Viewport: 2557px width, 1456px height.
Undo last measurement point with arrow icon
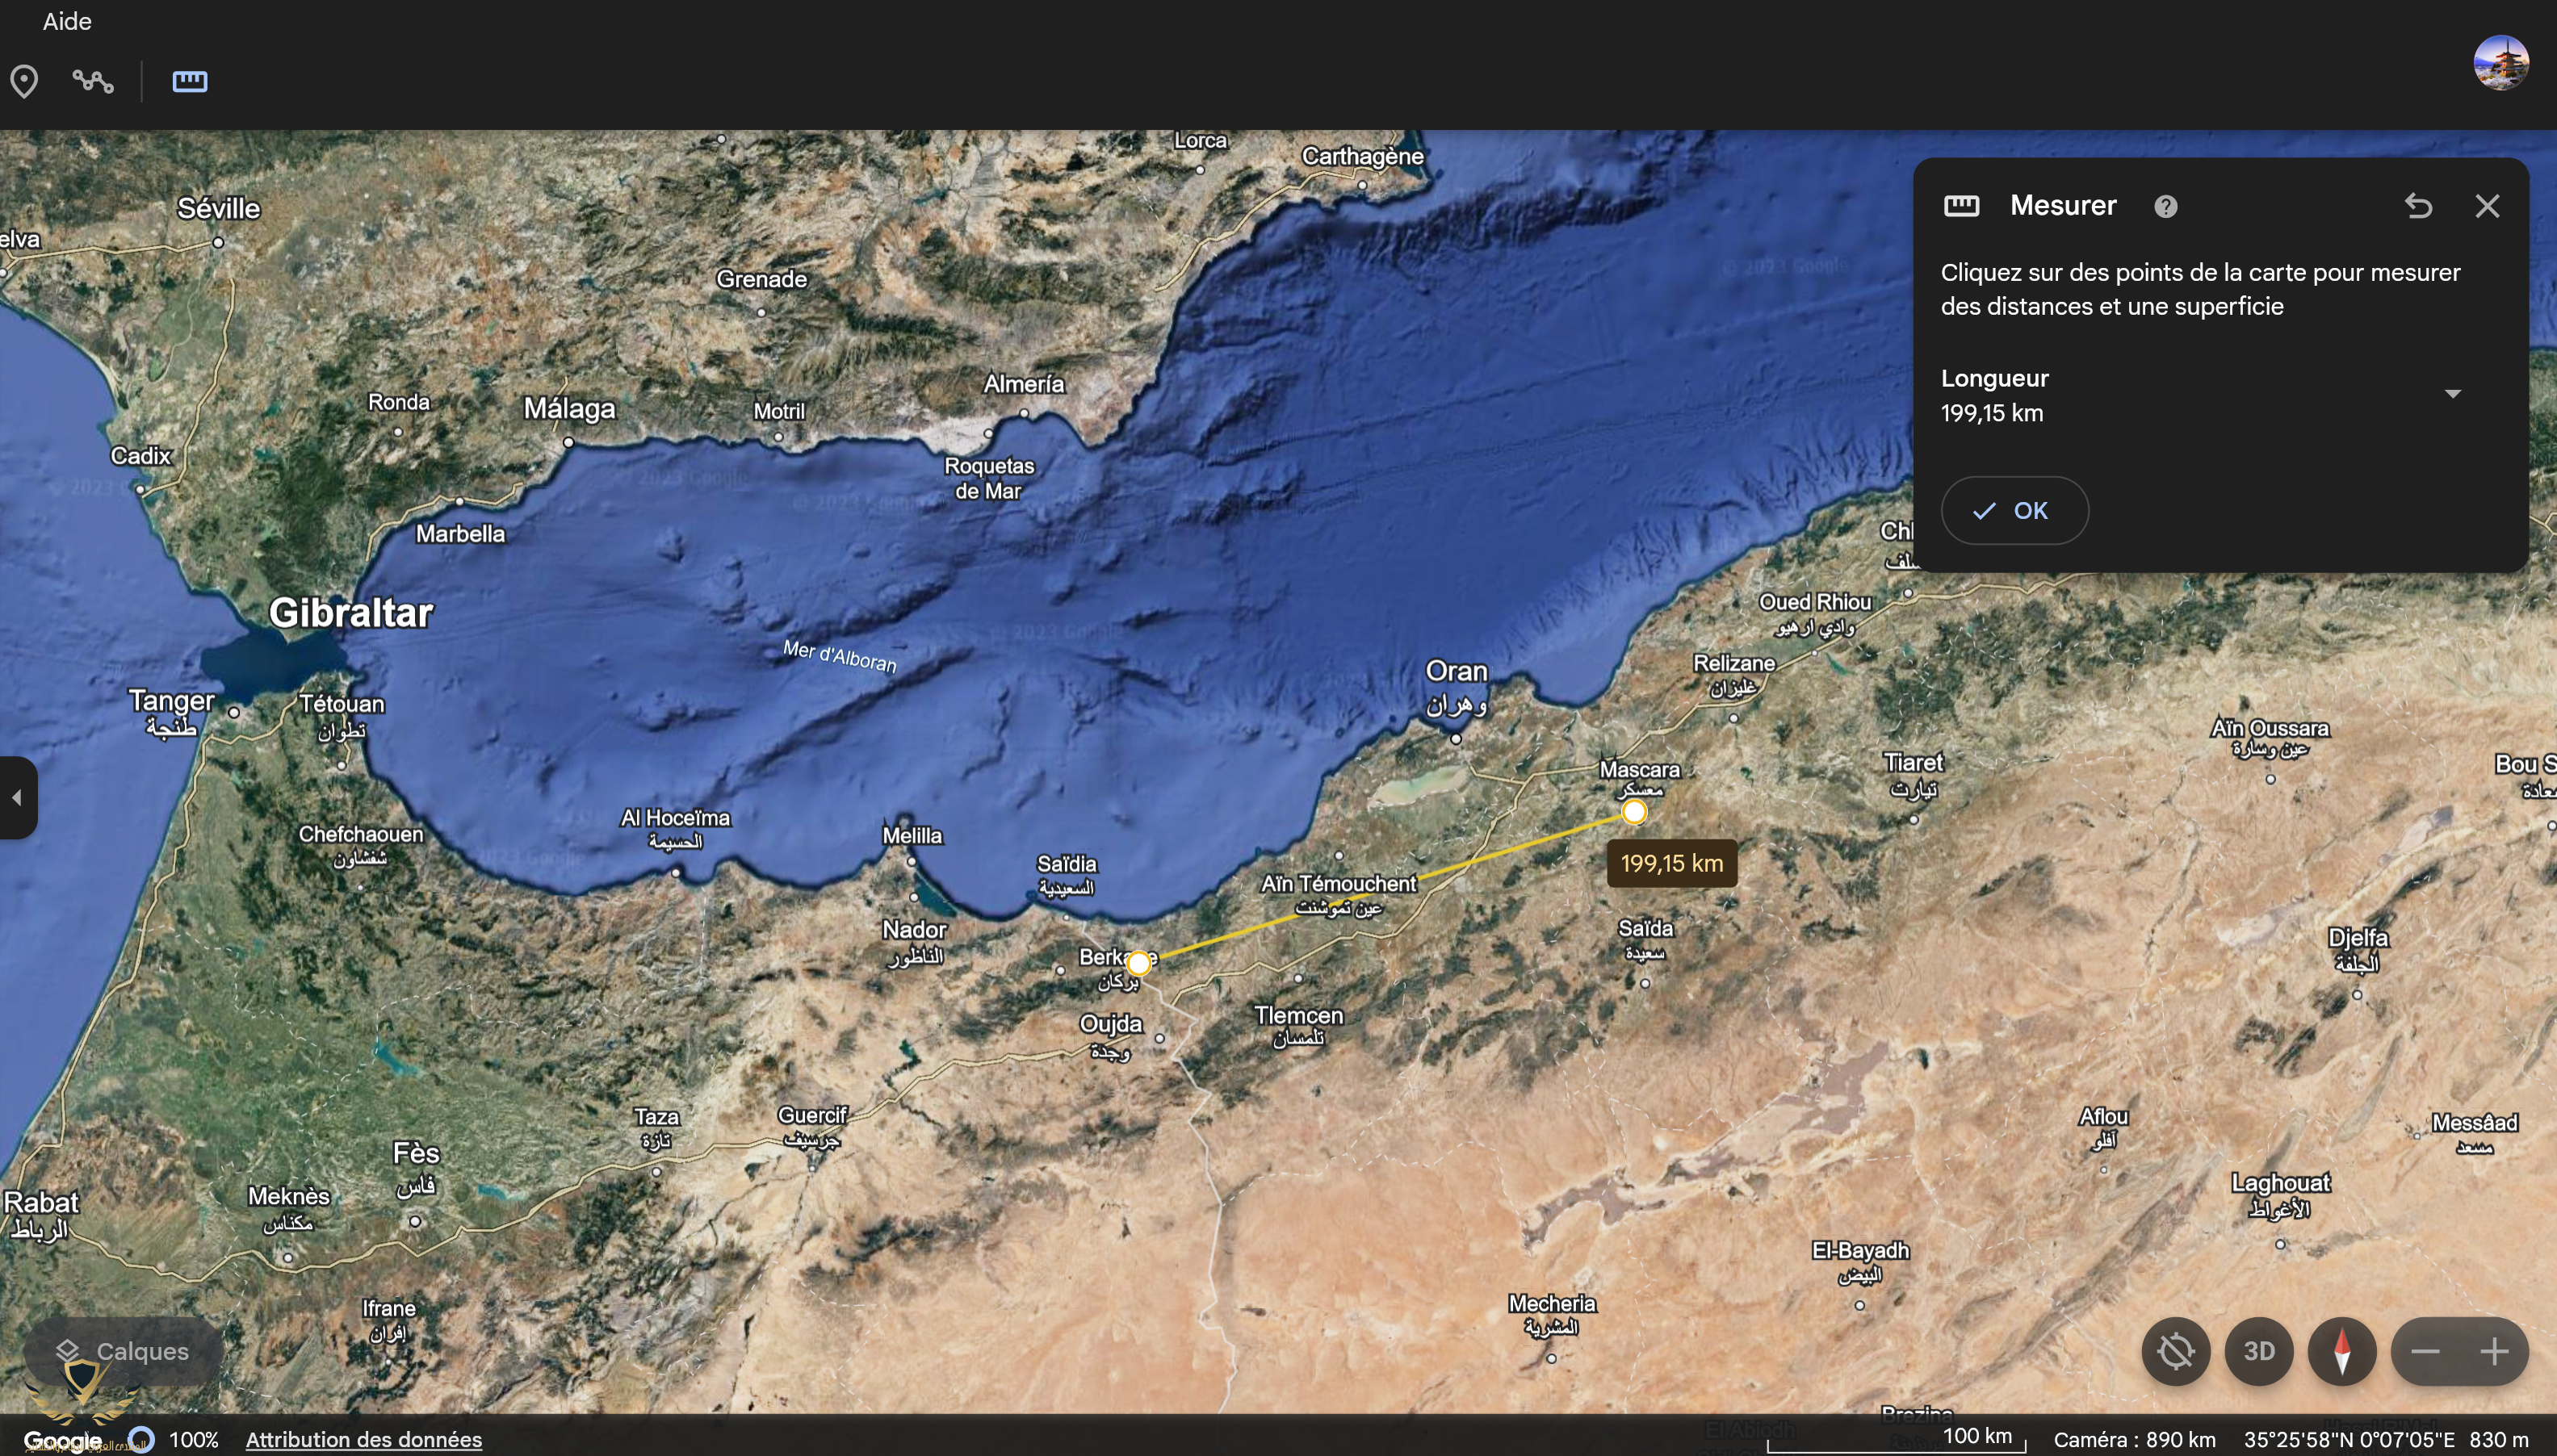coord(2418,206)
